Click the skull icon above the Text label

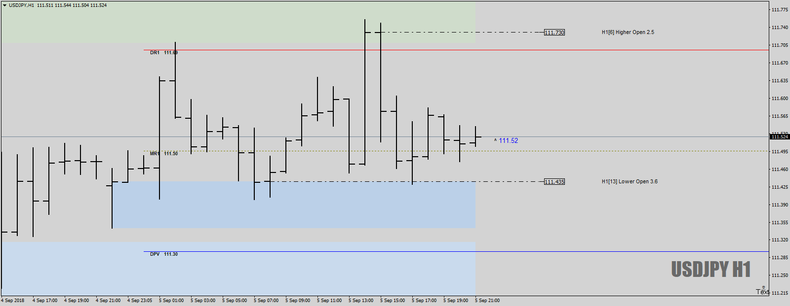click(x=763, y=288)
